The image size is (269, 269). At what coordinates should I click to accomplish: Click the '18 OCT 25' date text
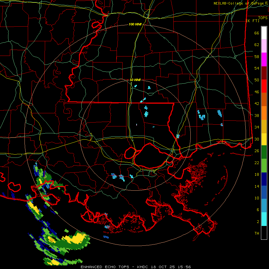pos(163,267)
